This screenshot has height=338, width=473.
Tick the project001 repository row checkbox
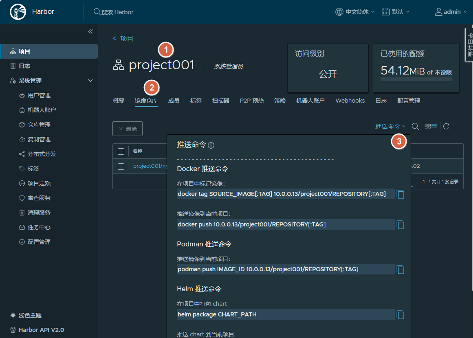coord(121,167)
